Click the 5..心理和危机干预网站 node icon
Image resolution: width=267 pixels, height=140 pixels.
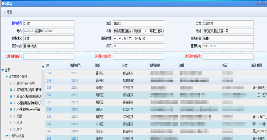(x=11, y=110)
